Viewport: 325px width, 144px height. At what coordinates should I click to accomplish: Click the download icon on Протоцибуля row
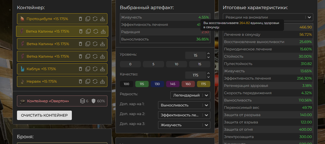102,19
